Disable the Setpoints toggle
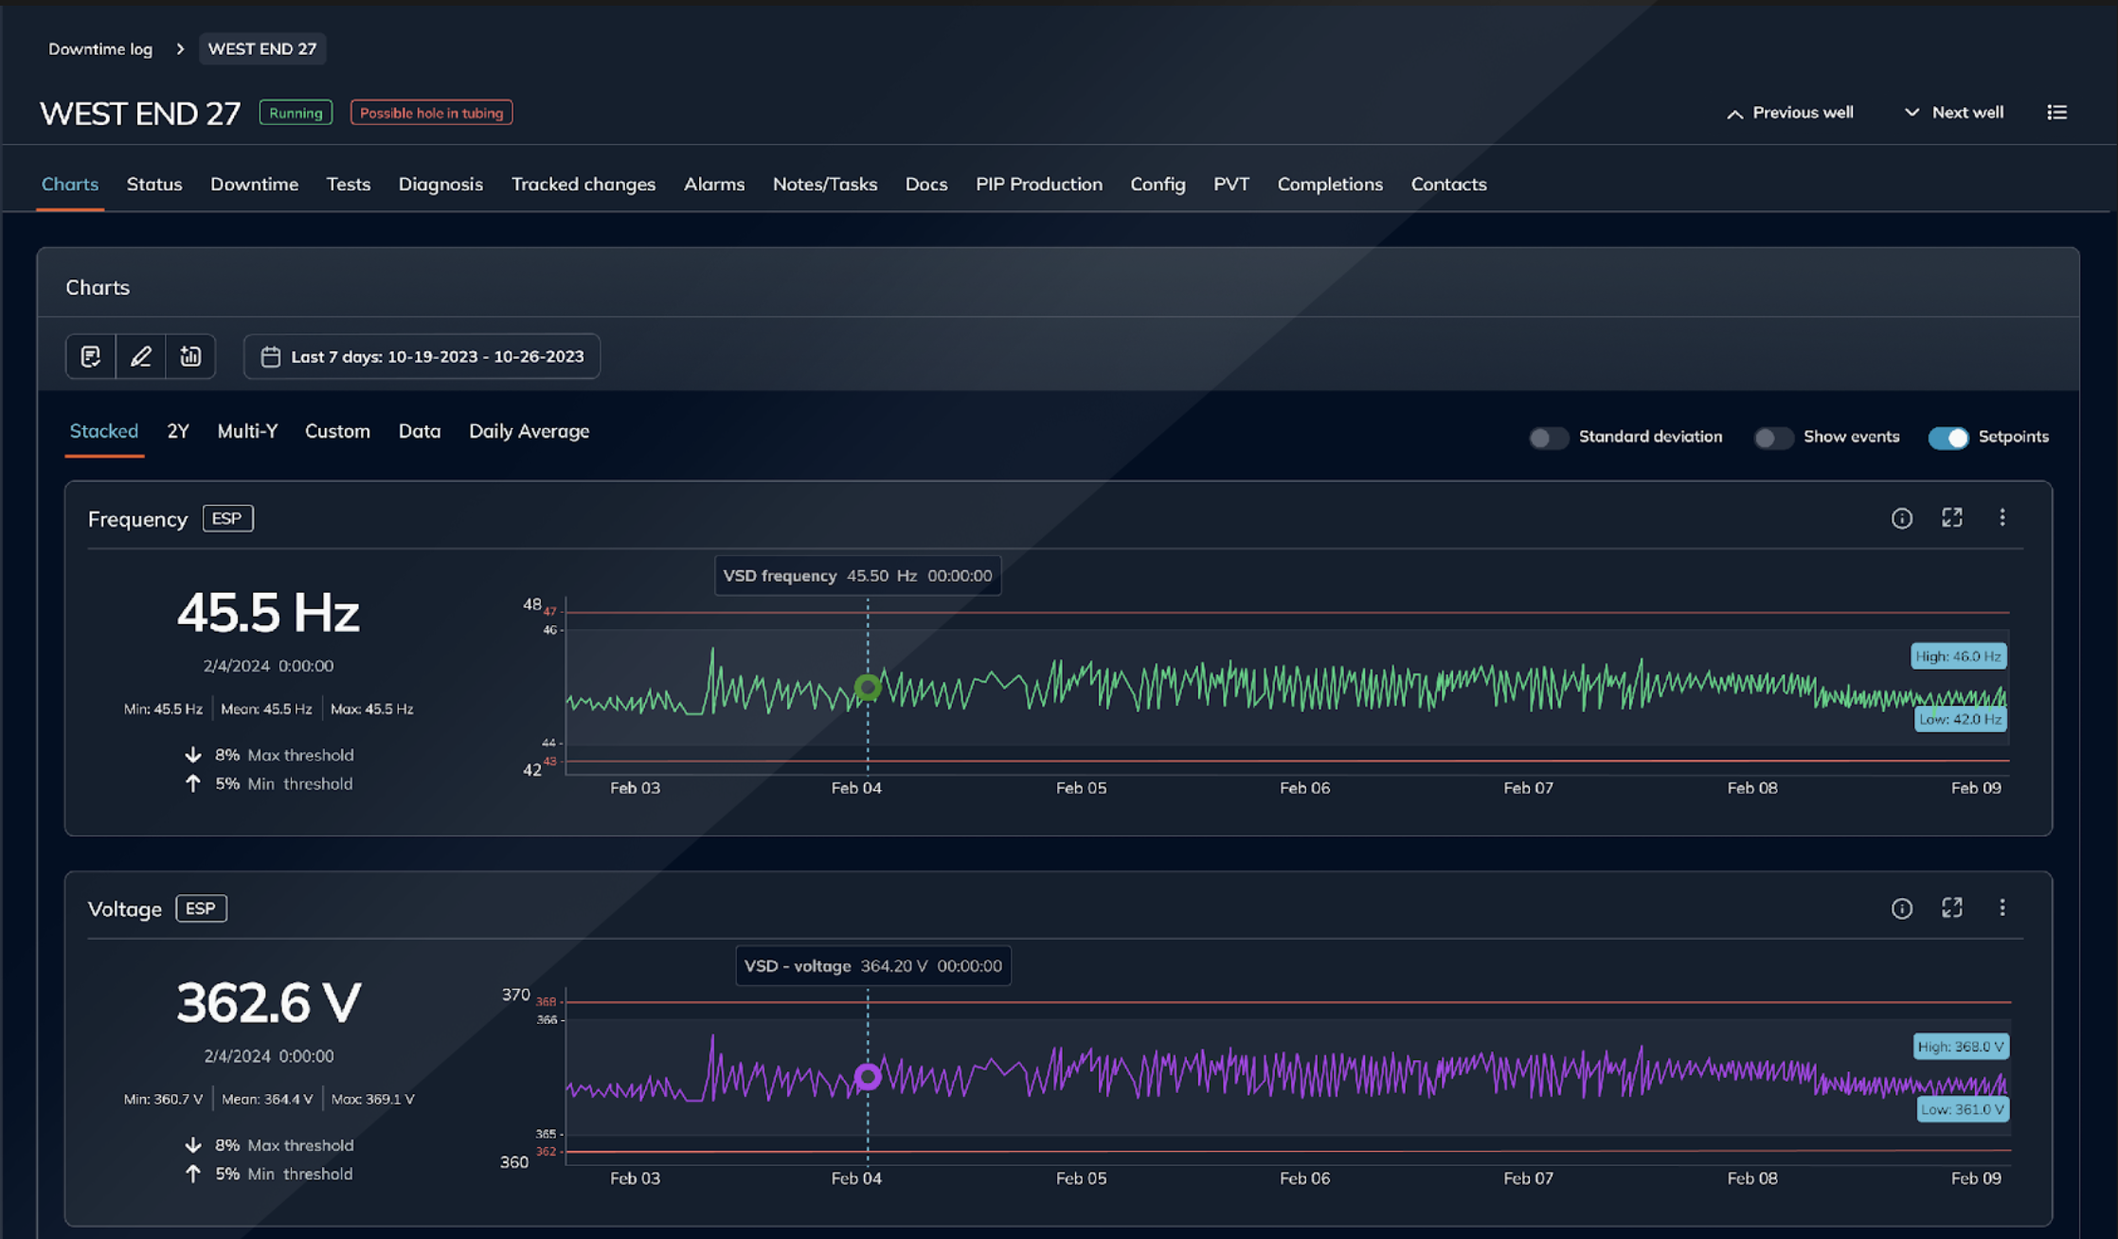This screenshot has width=2118, height=1239. click(x=1948, y=438)
